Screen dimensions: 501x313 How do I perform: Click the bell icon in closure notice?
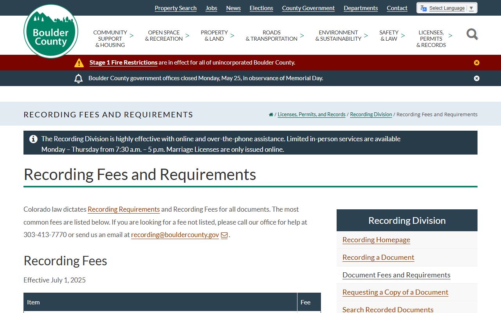[79, 78]
